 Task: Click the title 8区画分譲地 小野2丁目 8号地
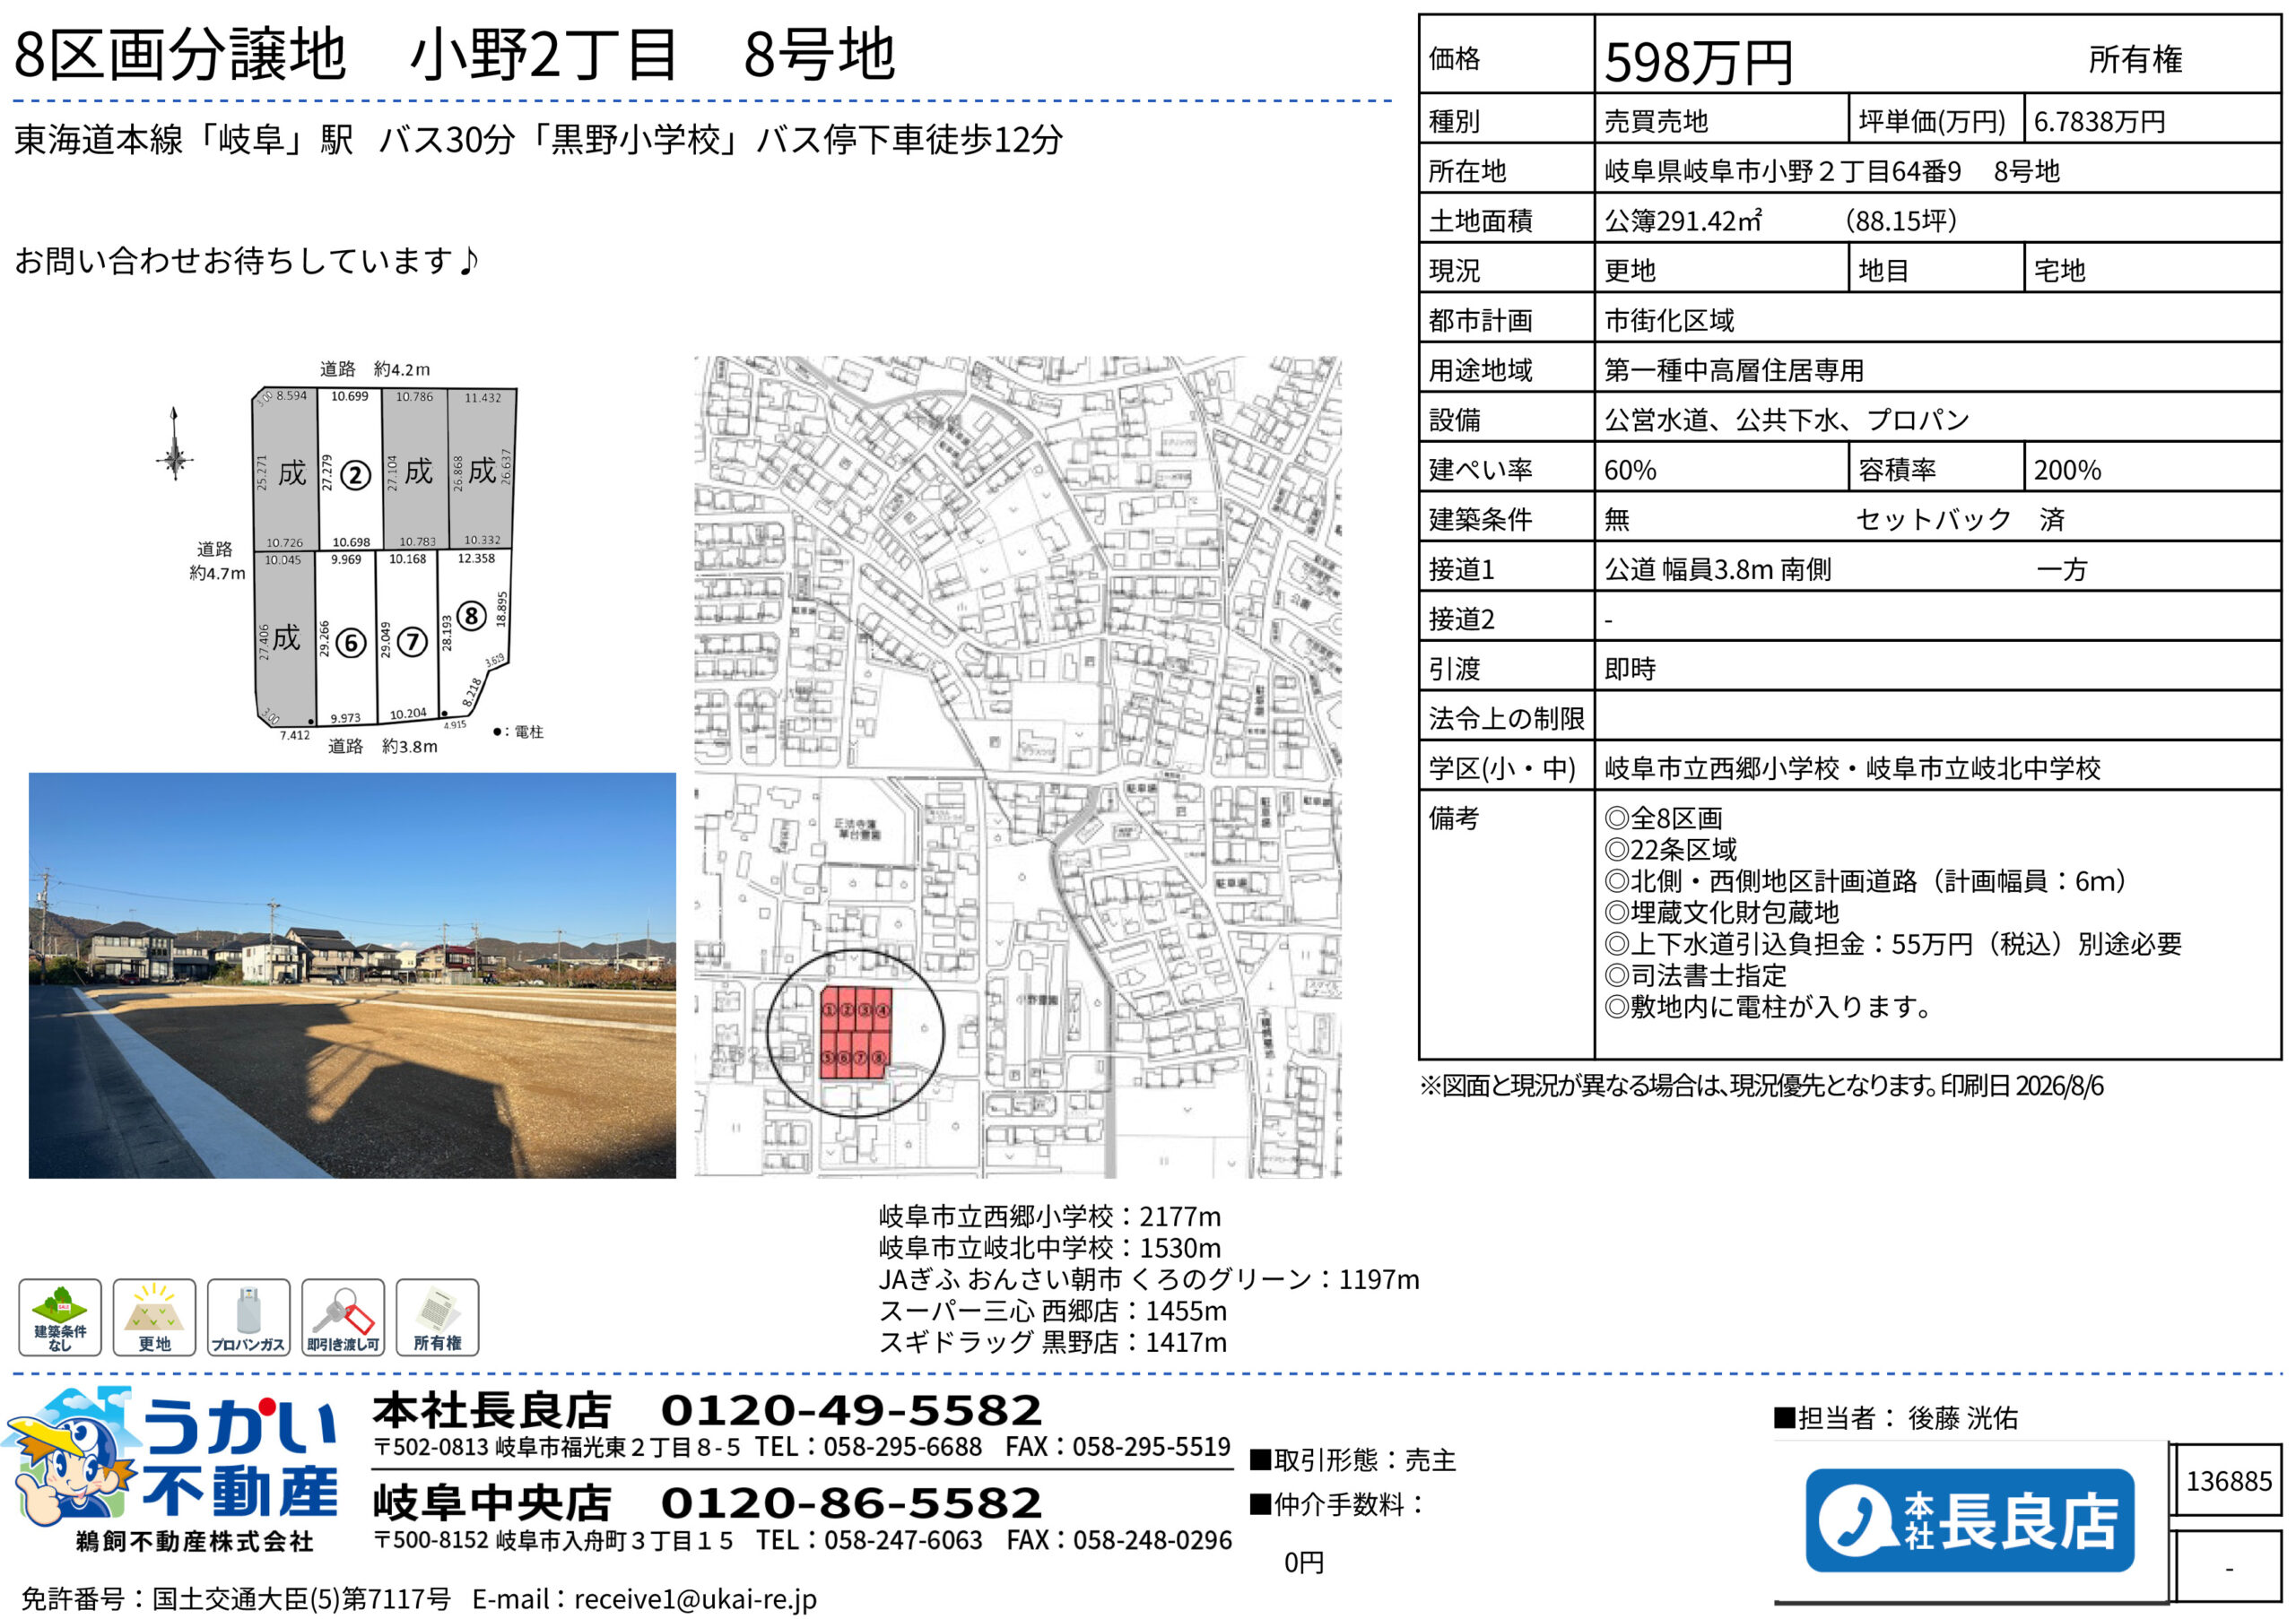[x=455, y=54]
